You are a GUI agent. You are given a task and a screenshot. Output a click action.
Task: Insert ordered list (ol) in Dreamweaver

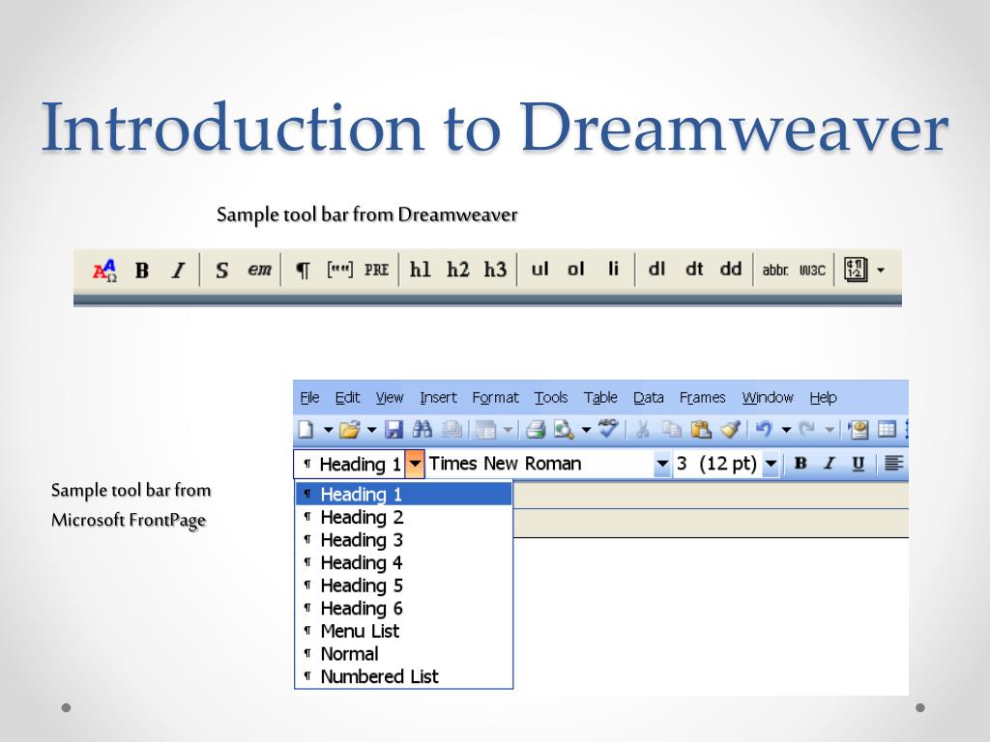coord(576,270)
